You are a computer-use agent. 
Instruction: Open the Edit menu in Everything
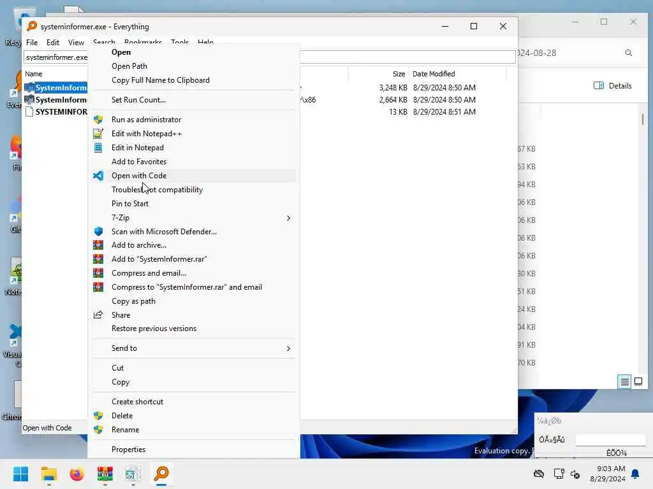(x=52, y=43)
